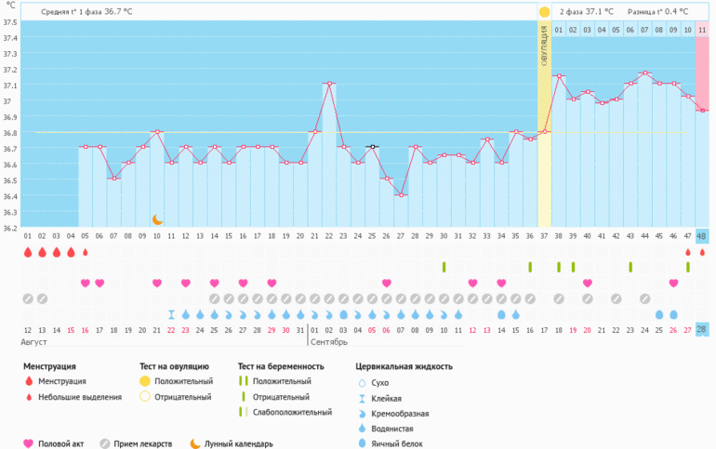
Task: Click the intercourse heart on cycle day 40
Action: 588,283
